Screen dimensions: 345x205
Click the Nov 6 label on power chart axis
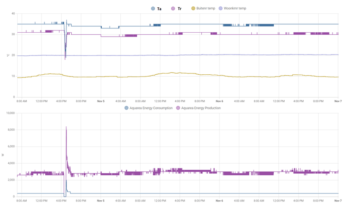219,201
